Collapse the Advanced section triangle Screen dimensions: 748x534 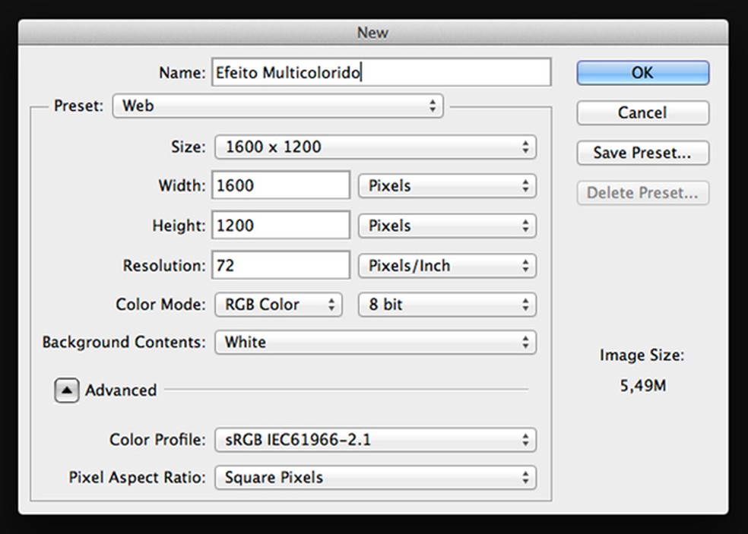pos(67,390)
